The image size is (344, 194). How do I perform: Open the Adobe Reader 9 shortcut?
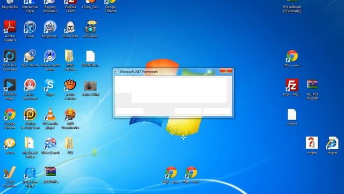pyautogui.click(x=10, y=26)
